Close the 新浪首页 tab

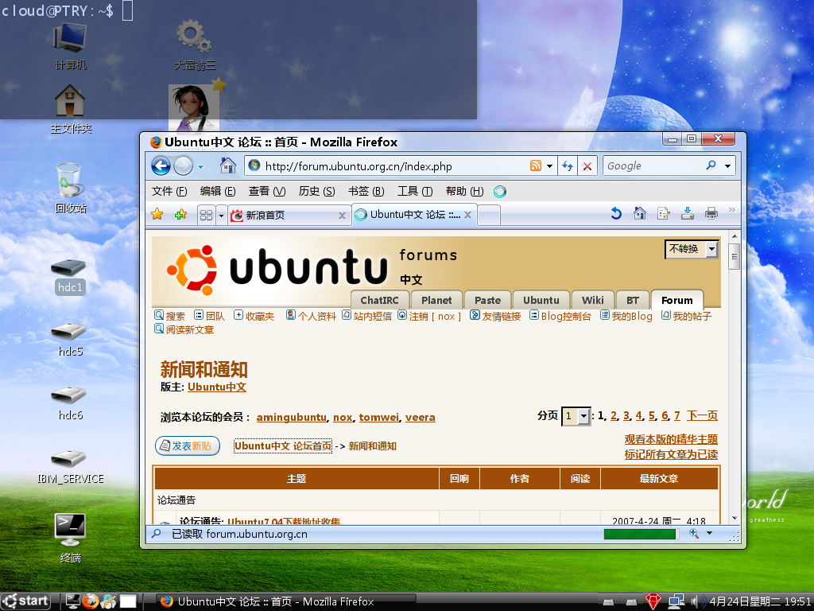pyautogui.click(x=342, y=216)
